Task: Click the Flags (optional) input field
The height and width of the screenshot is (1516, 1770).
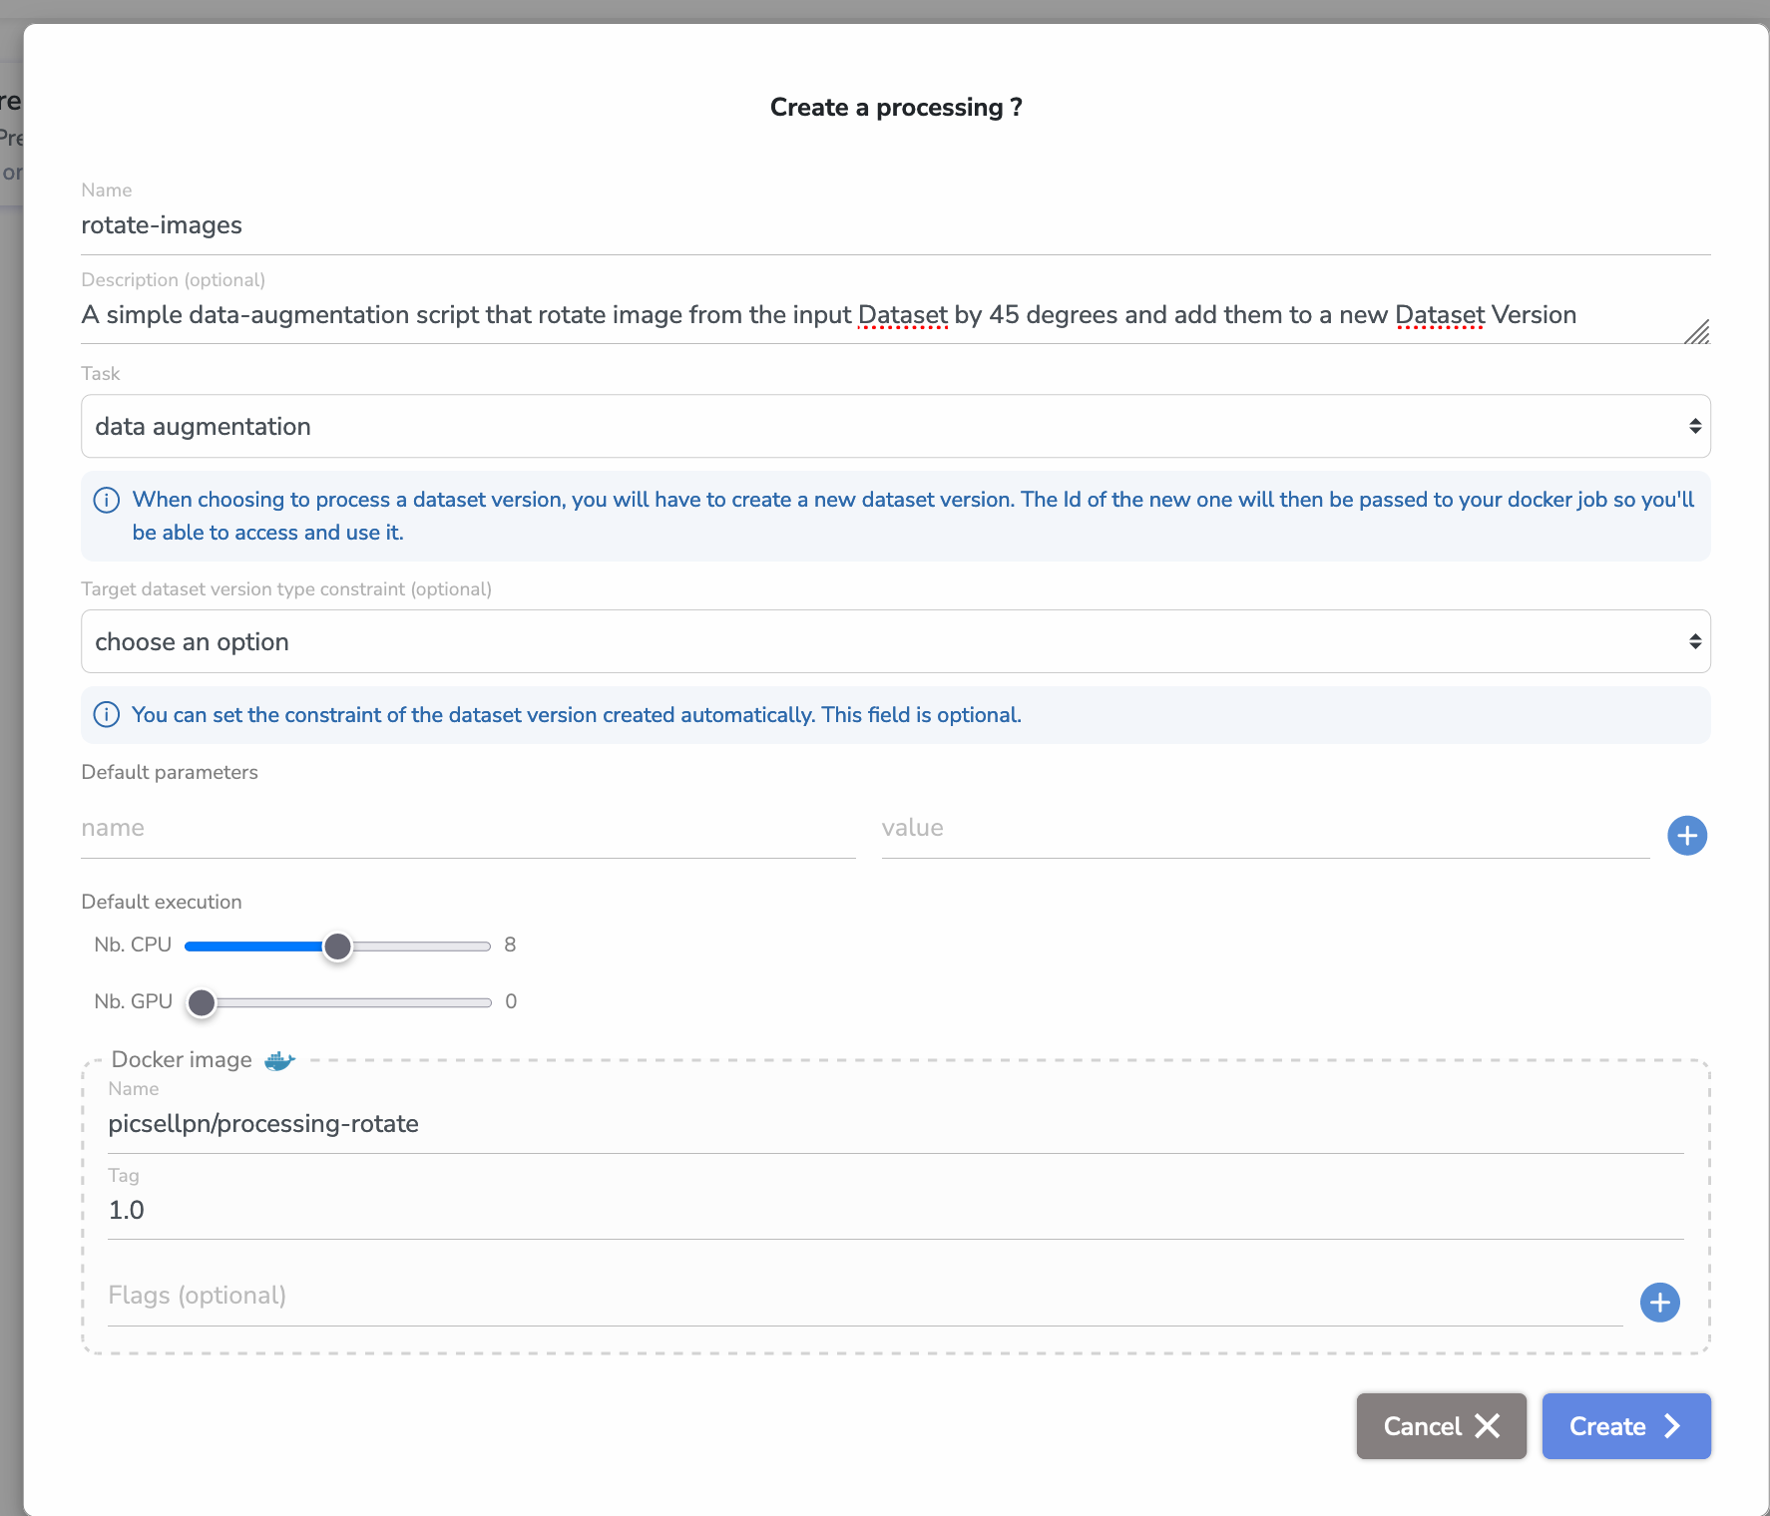Action: coord(865,1297)
